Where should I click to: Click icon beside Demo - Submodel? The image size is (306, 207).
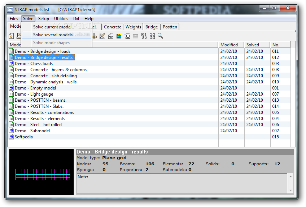pos(11,131)
